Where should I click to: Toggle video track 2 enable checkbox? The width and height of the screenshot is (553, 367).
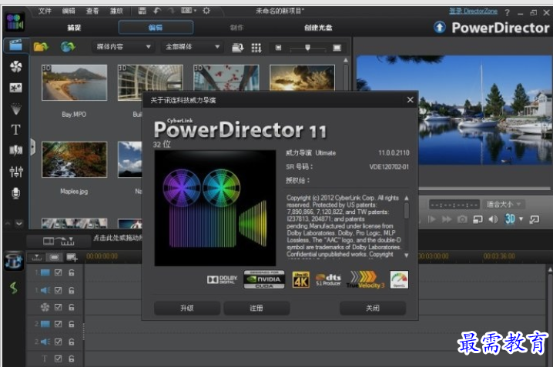pos(59,324)
